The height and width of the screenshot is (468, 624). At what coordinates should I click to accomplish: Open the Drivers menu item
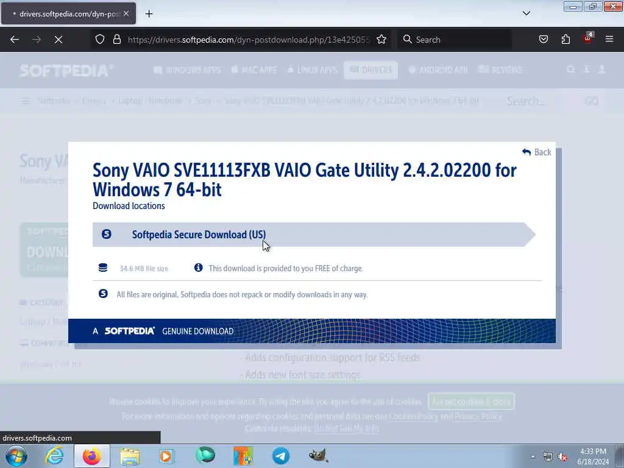tap(370, 70)
